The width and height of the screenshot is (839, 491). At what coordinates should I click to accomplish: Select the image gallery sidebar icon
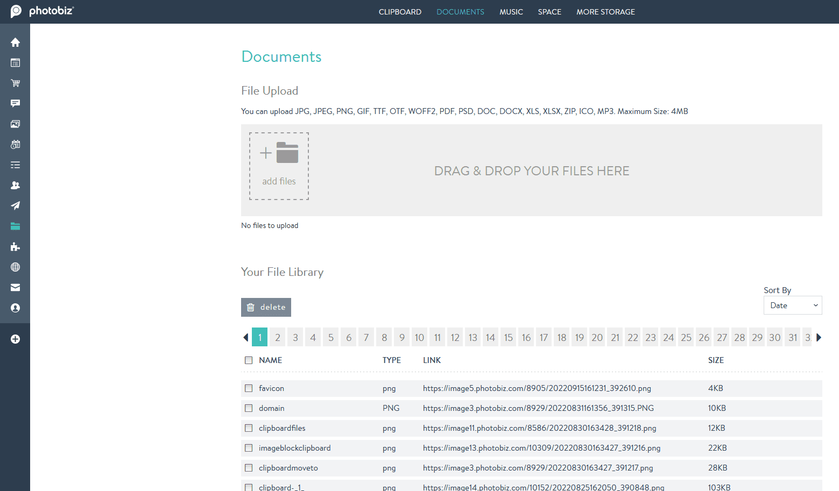[x=15, y=124]
